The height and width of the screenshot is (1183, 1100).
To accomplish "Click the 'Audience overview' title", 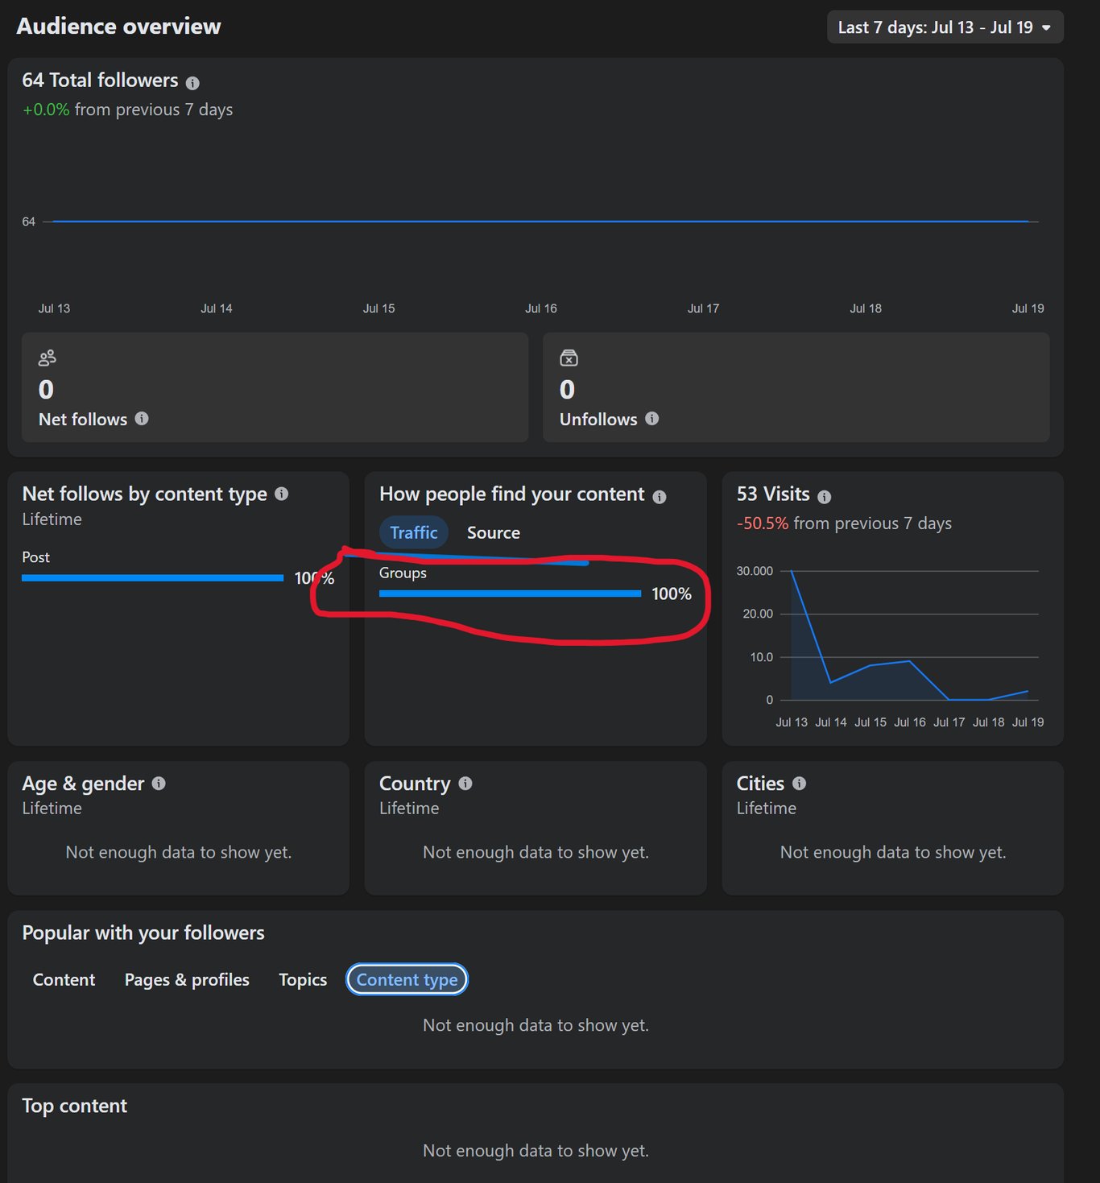I will pos(118,26).
